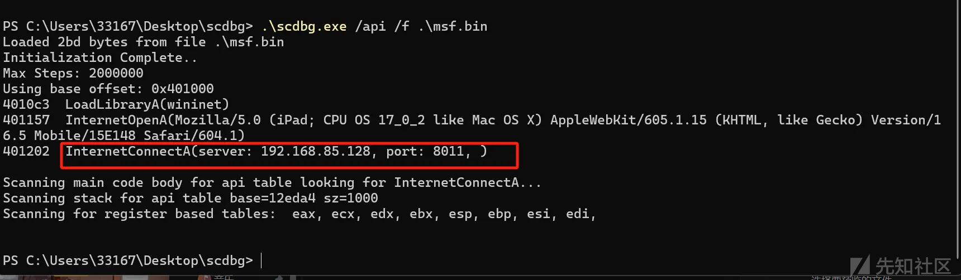Click the 'Scanning stack for api table' line
The height and width of the screenshot is (280, 961).
[x=191, y=198]
